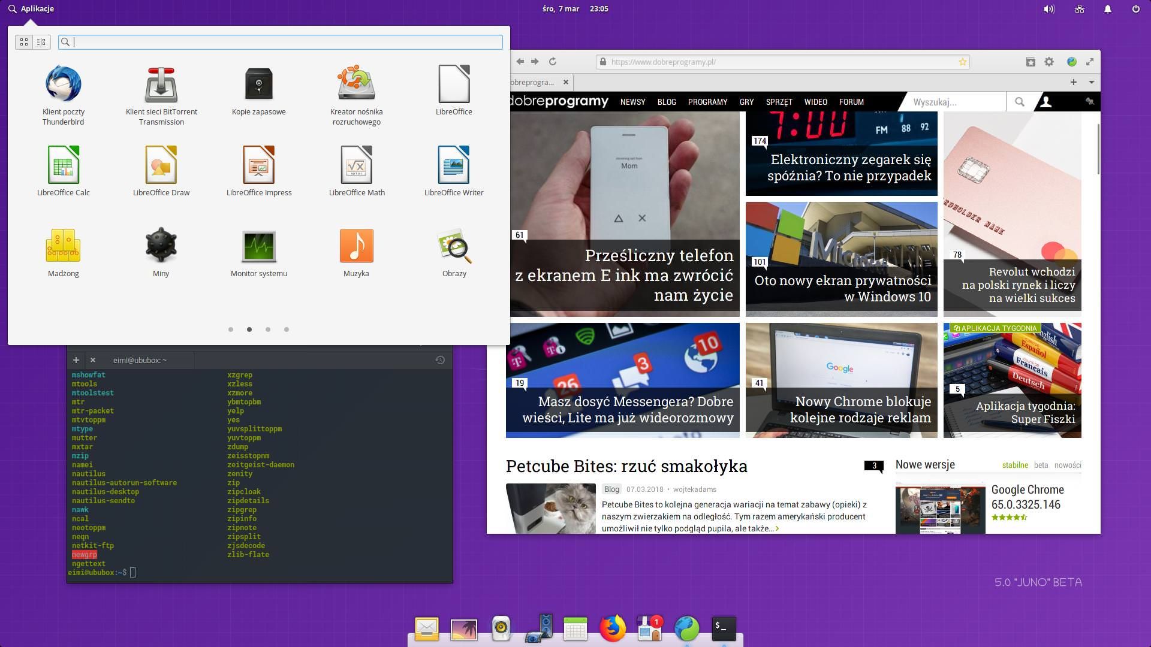Switch launcher to category view

click(41, 42)
